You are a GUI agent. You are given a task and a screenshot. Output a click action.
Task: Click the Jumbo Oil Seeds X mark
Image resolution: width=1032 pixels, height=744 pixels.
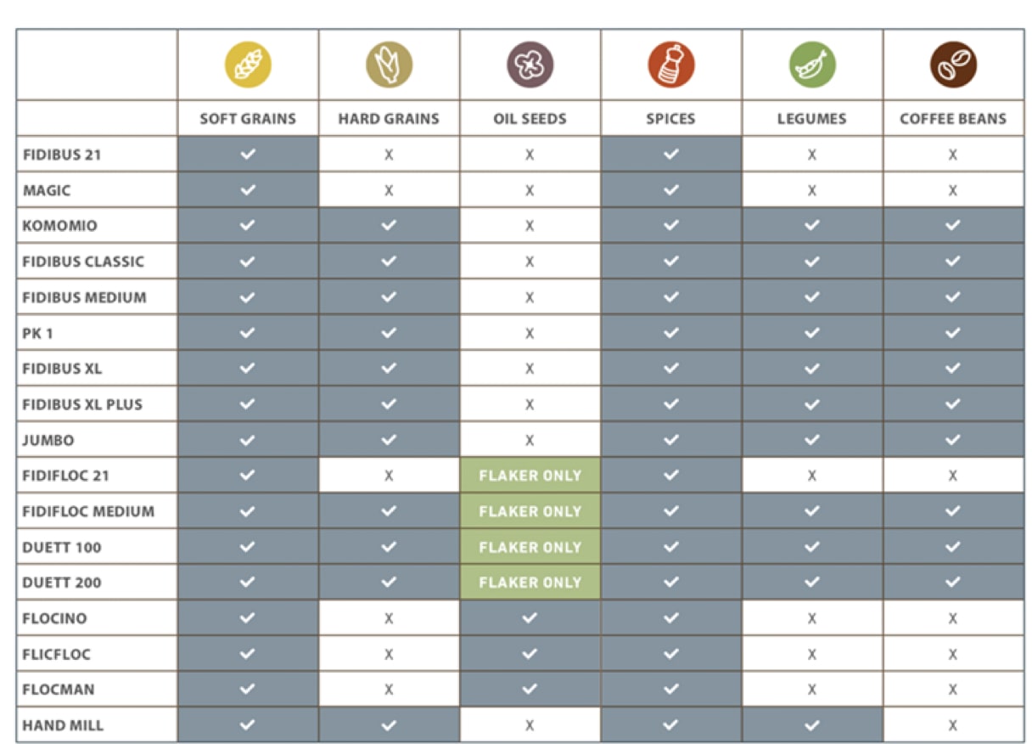(x=530, y=440)
